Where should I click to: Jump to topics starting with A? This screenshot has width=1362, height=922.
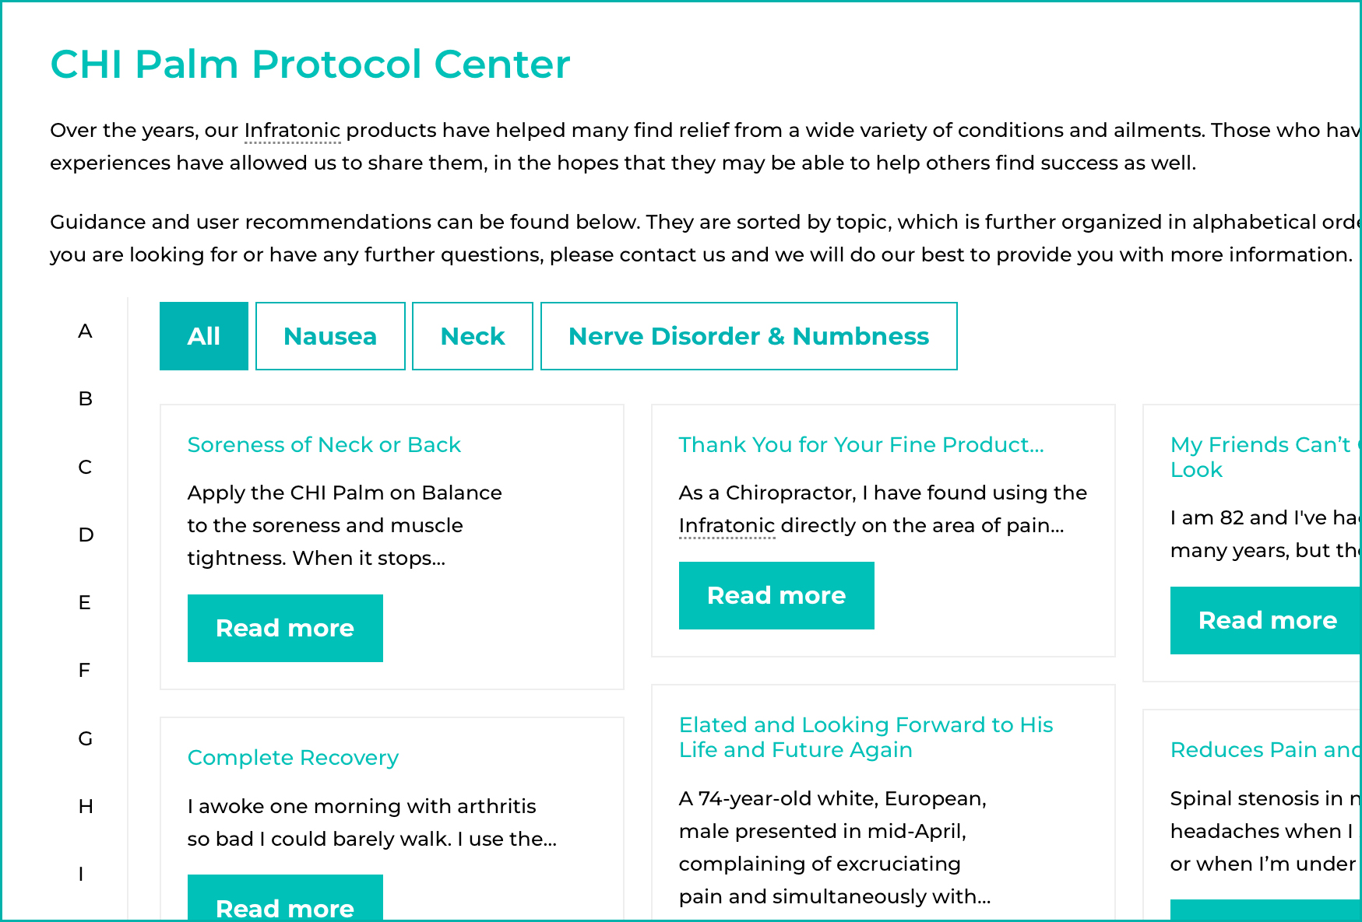[x=85, y=331]
